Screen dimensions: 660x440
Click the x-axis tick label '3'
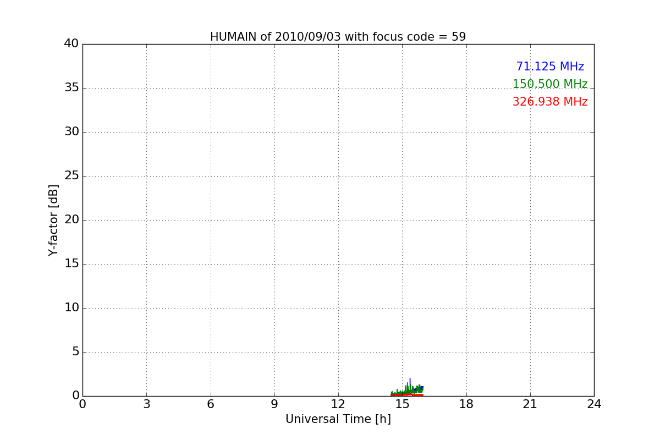146,404
